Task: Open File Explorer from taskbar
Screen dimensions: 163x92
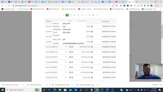Action: [x=60, y=90]
